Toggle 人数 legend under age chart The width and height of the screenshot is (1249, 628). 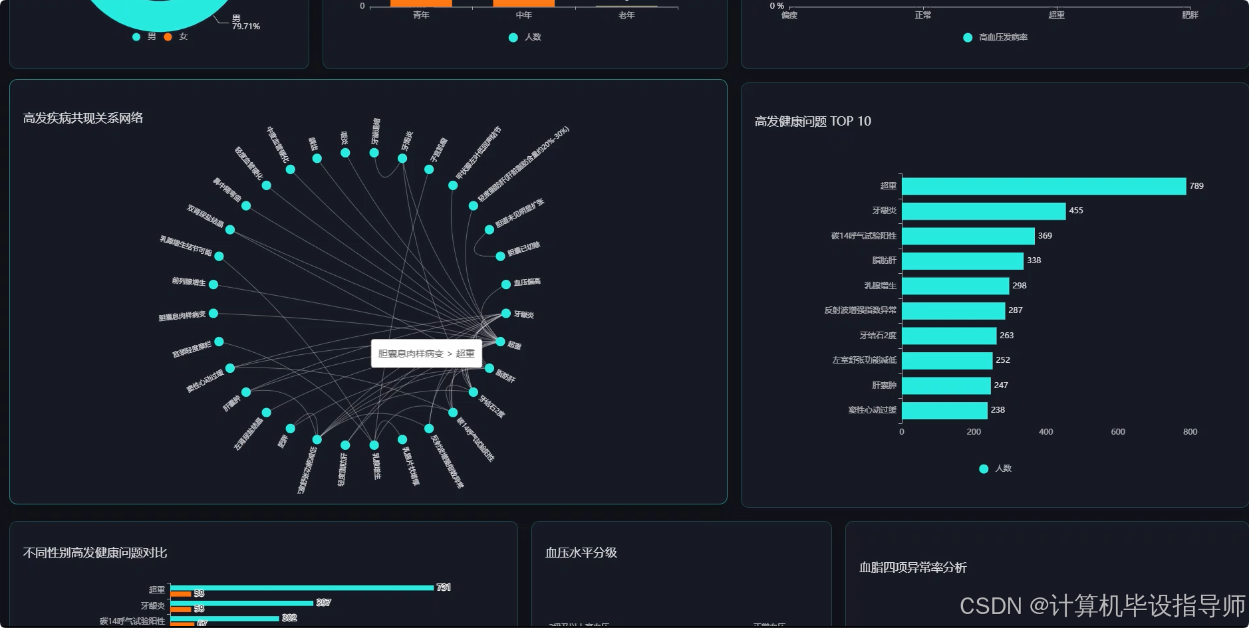point(525,37)
